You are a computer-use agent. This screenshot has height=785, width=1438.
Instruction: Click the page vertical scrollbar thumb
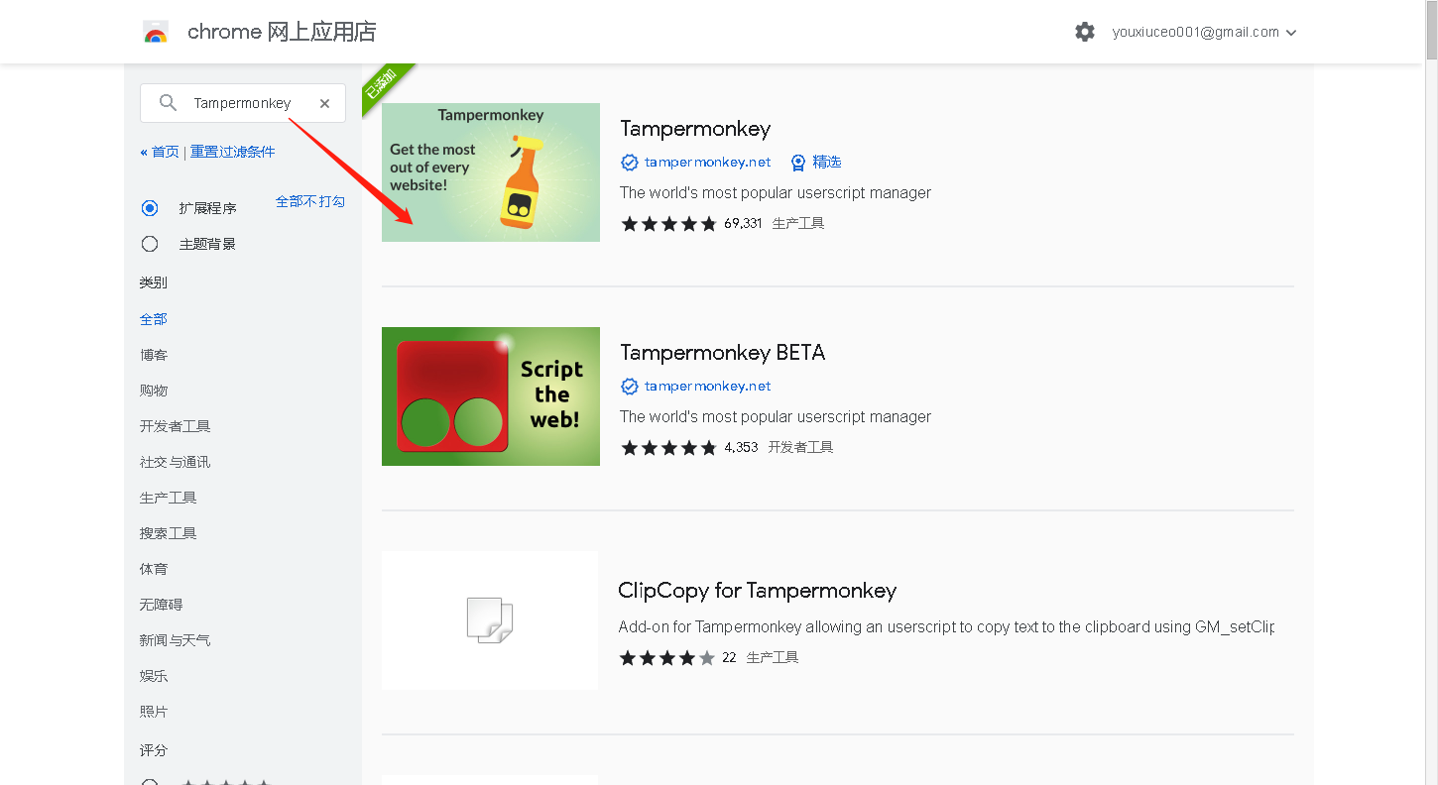tap(1431, 31)
